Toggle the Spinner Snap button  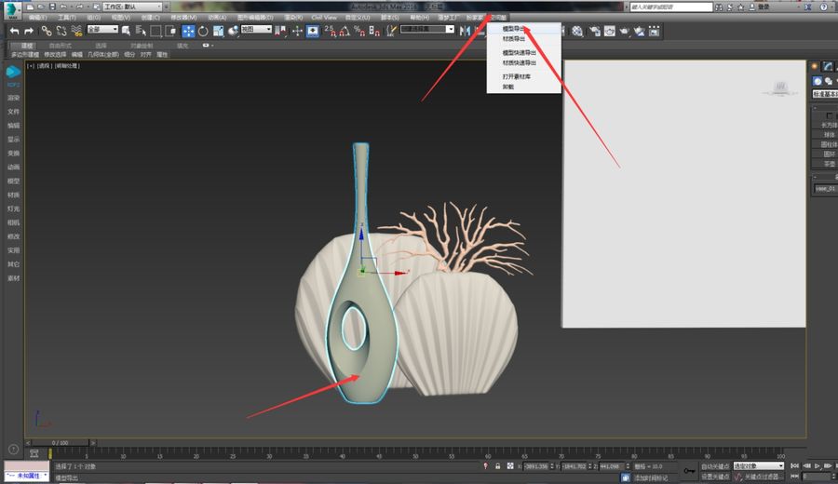click(x=374, y=31)
